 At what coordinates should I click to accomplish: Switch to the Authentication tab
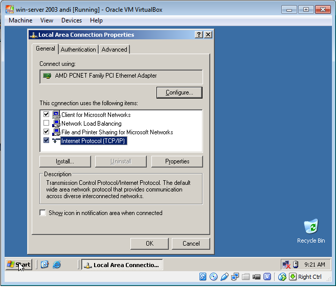click(78, 50)
